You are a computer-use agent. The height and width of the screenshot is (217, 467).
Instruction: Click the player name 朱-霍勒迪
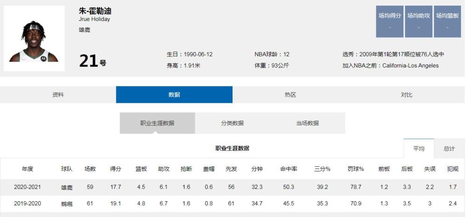[x=95, y=11]
